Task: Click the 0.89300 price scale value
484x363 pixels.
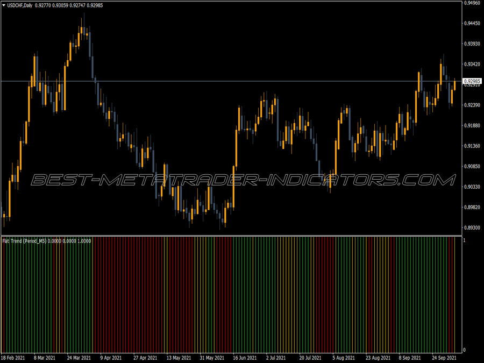Action: [x=472, y=228]
